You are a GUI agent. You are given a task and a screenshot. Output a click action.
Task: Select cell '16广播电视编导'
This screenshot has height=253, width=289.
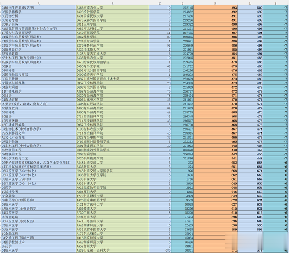tap(38, 125)
